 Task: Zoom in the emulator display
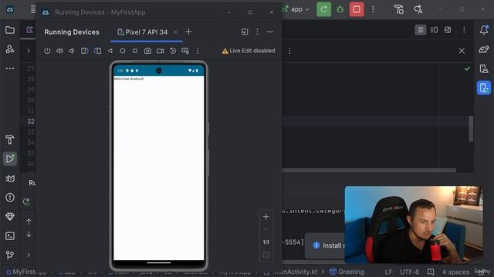tap(266, 217)
